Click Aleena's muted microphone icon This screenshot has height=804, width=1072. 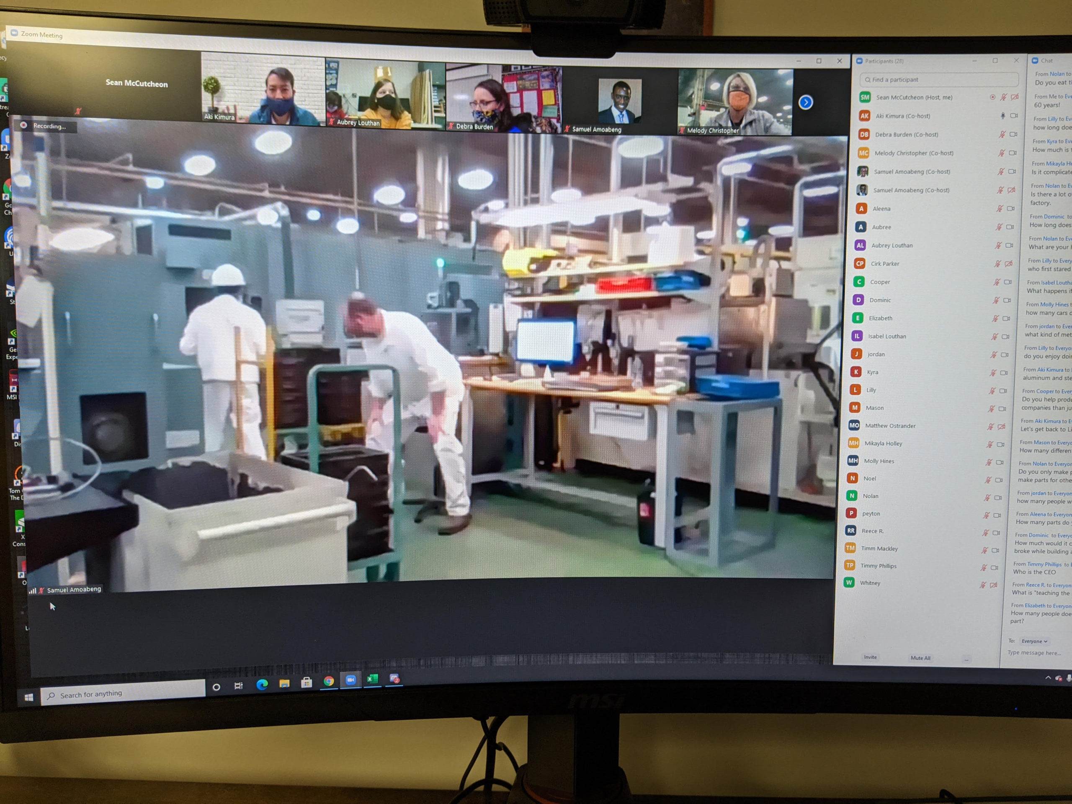coord(999,209)
